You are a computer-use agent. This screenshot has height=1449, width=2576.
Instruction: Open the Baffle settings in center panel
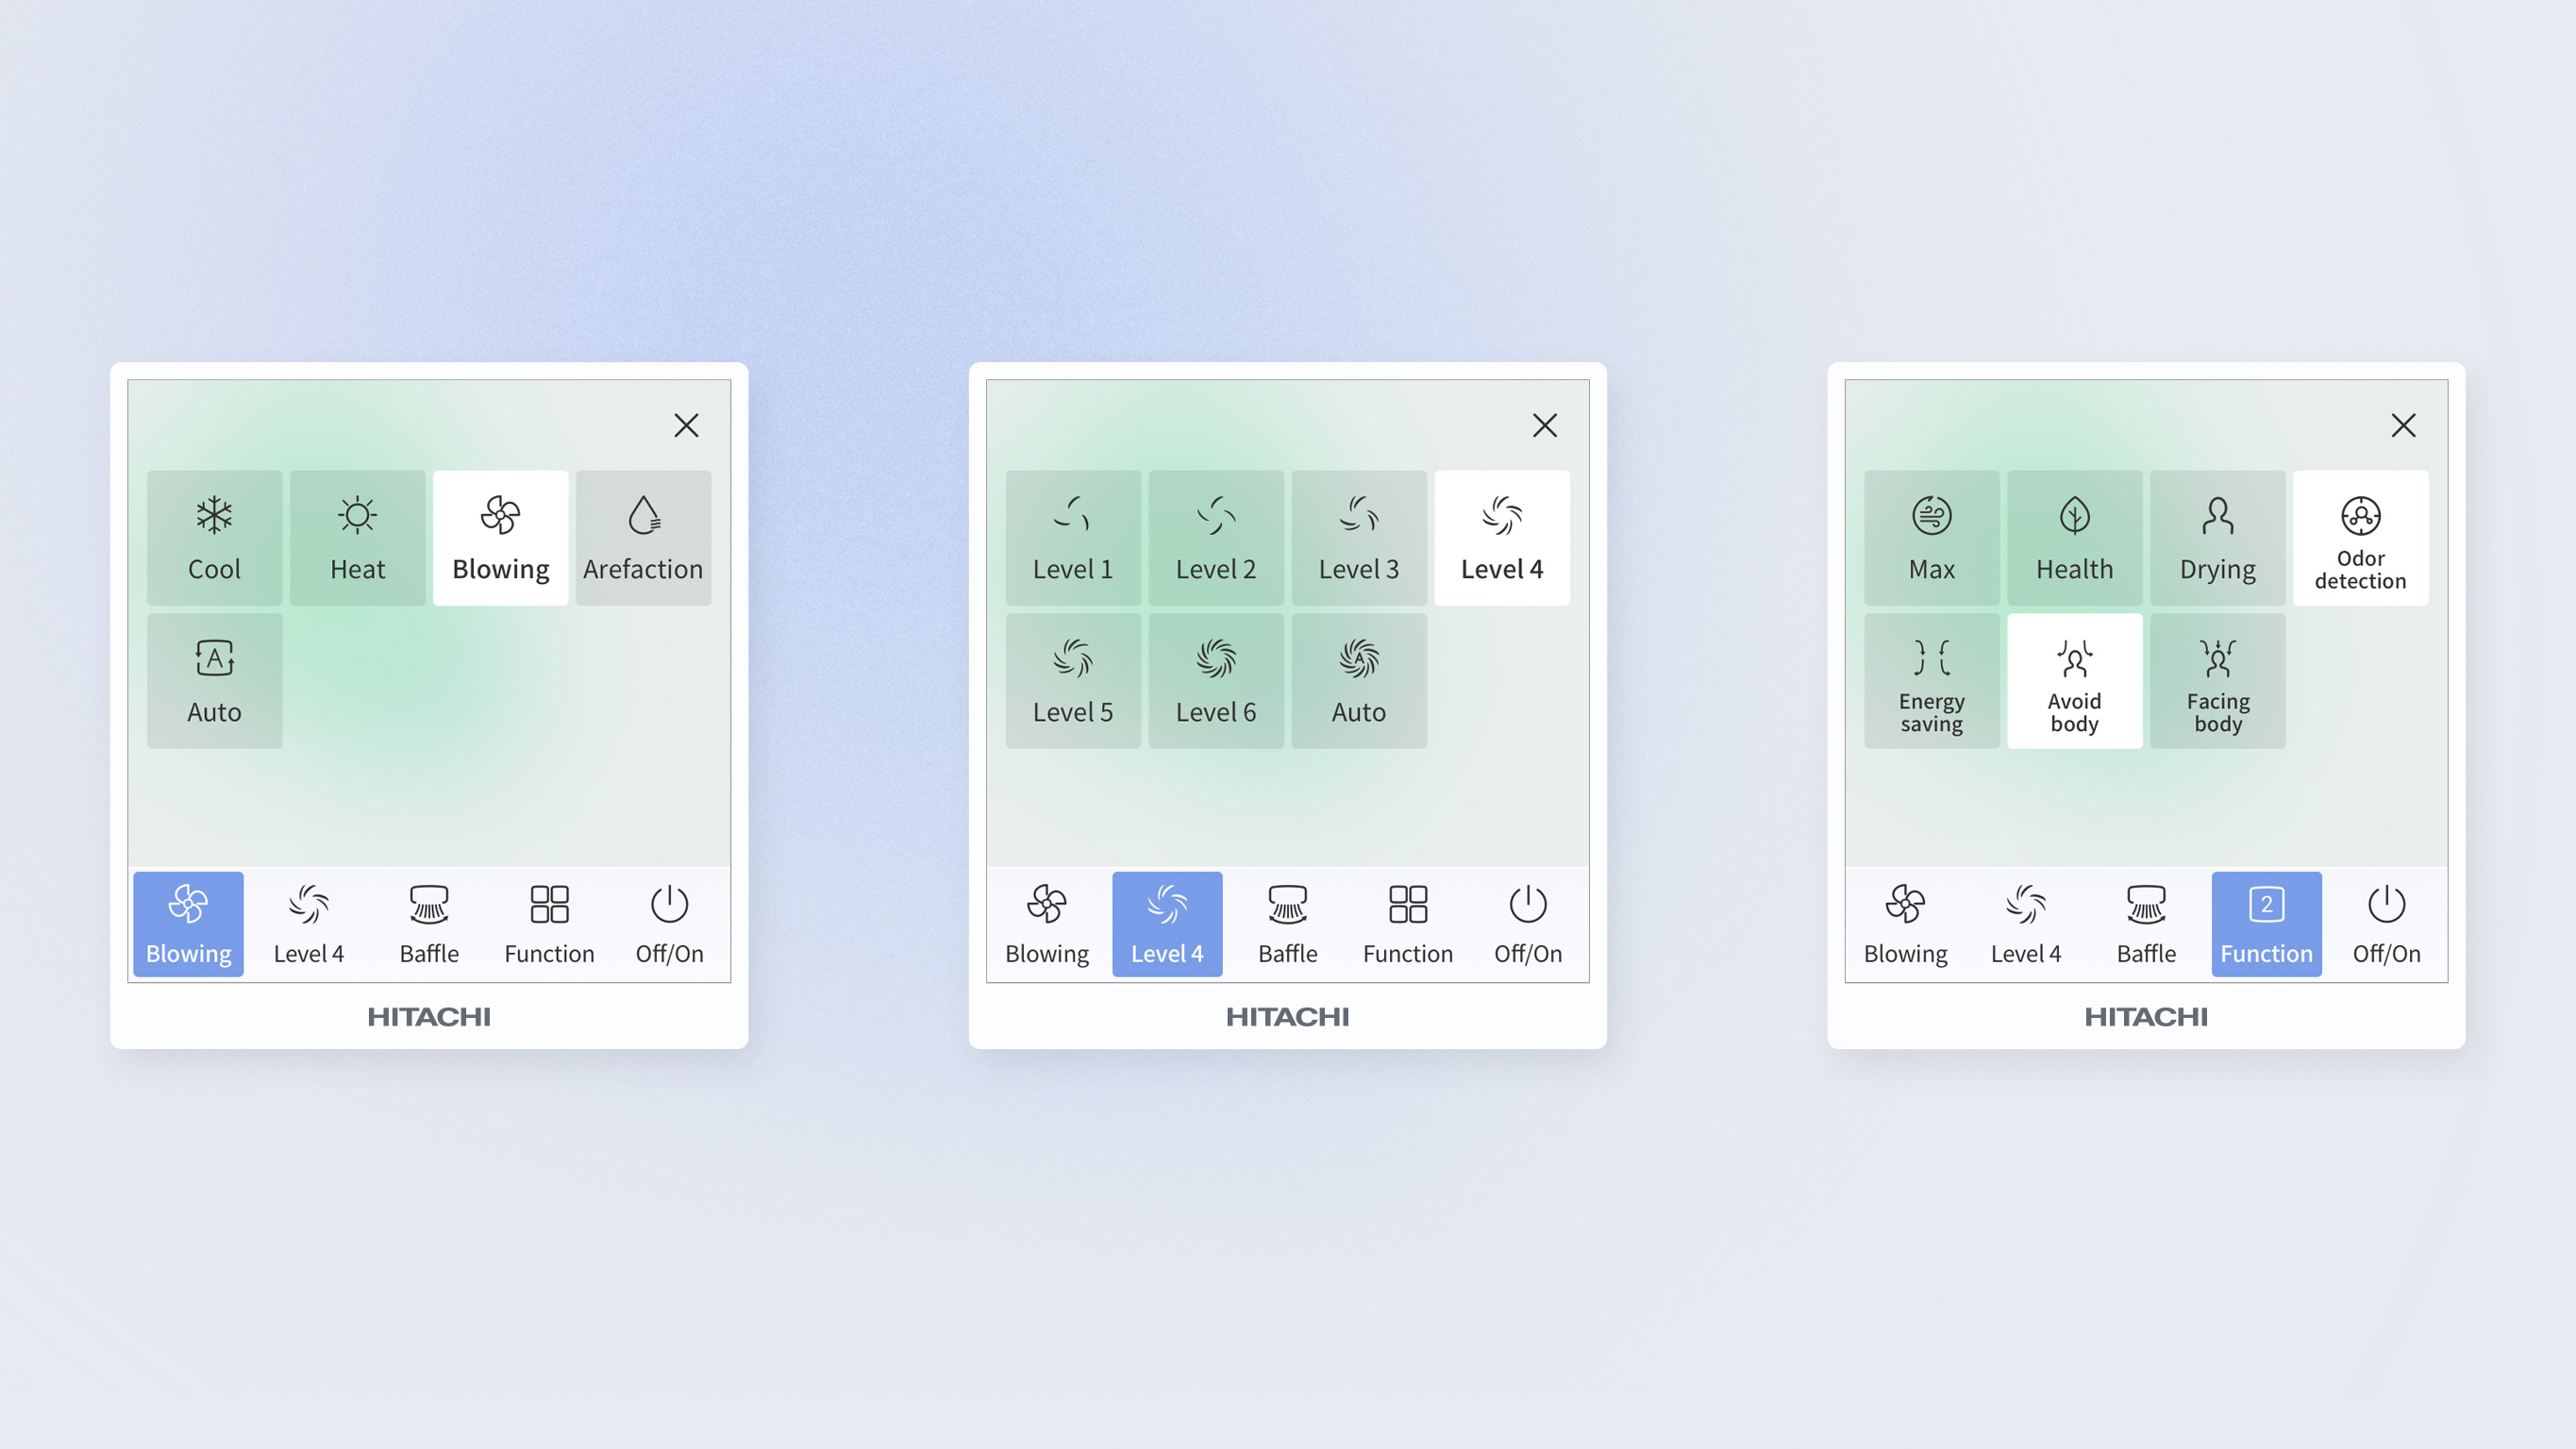[x=1286, y=922]
